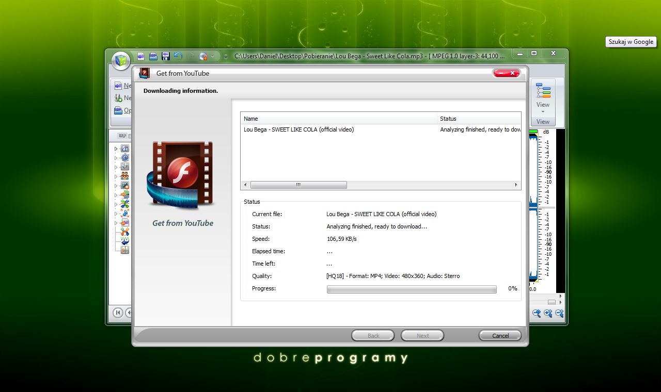The height and width of the screenshot is (392, 661).
Task: Click the Open file icon in quick access toolbar
Action: pyautogui.click(x=153, y=56)
